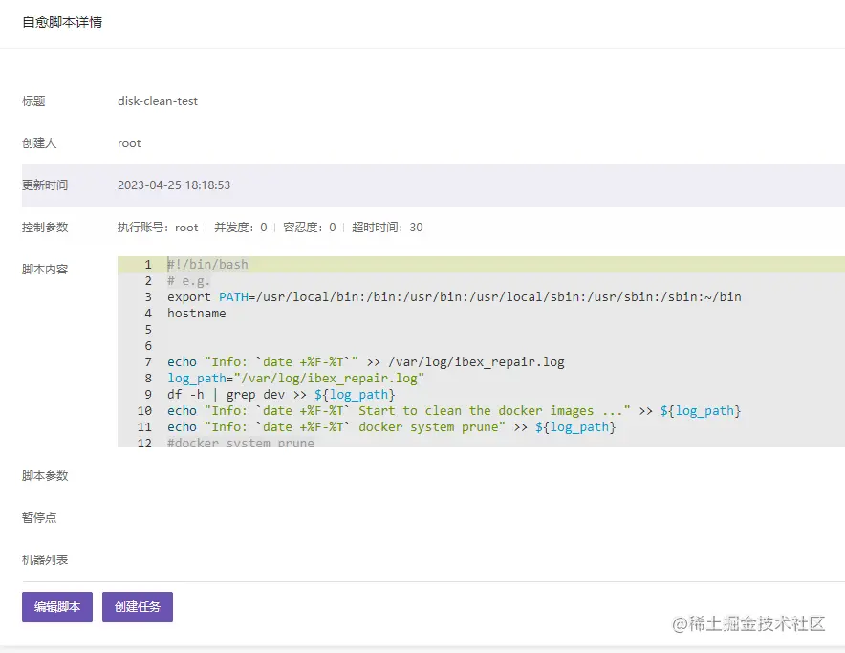This screenshot has height=653, width=845.
Task: Click the 超时时间: 30 parameter
Action: [387, 227]
